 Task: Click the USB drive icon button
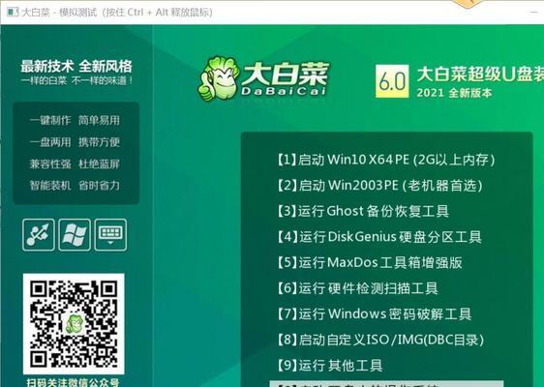coord(39,235)
